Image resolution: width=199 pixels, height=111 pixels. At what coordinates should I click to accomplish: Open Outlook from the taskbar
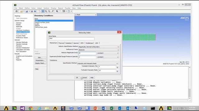128,108
